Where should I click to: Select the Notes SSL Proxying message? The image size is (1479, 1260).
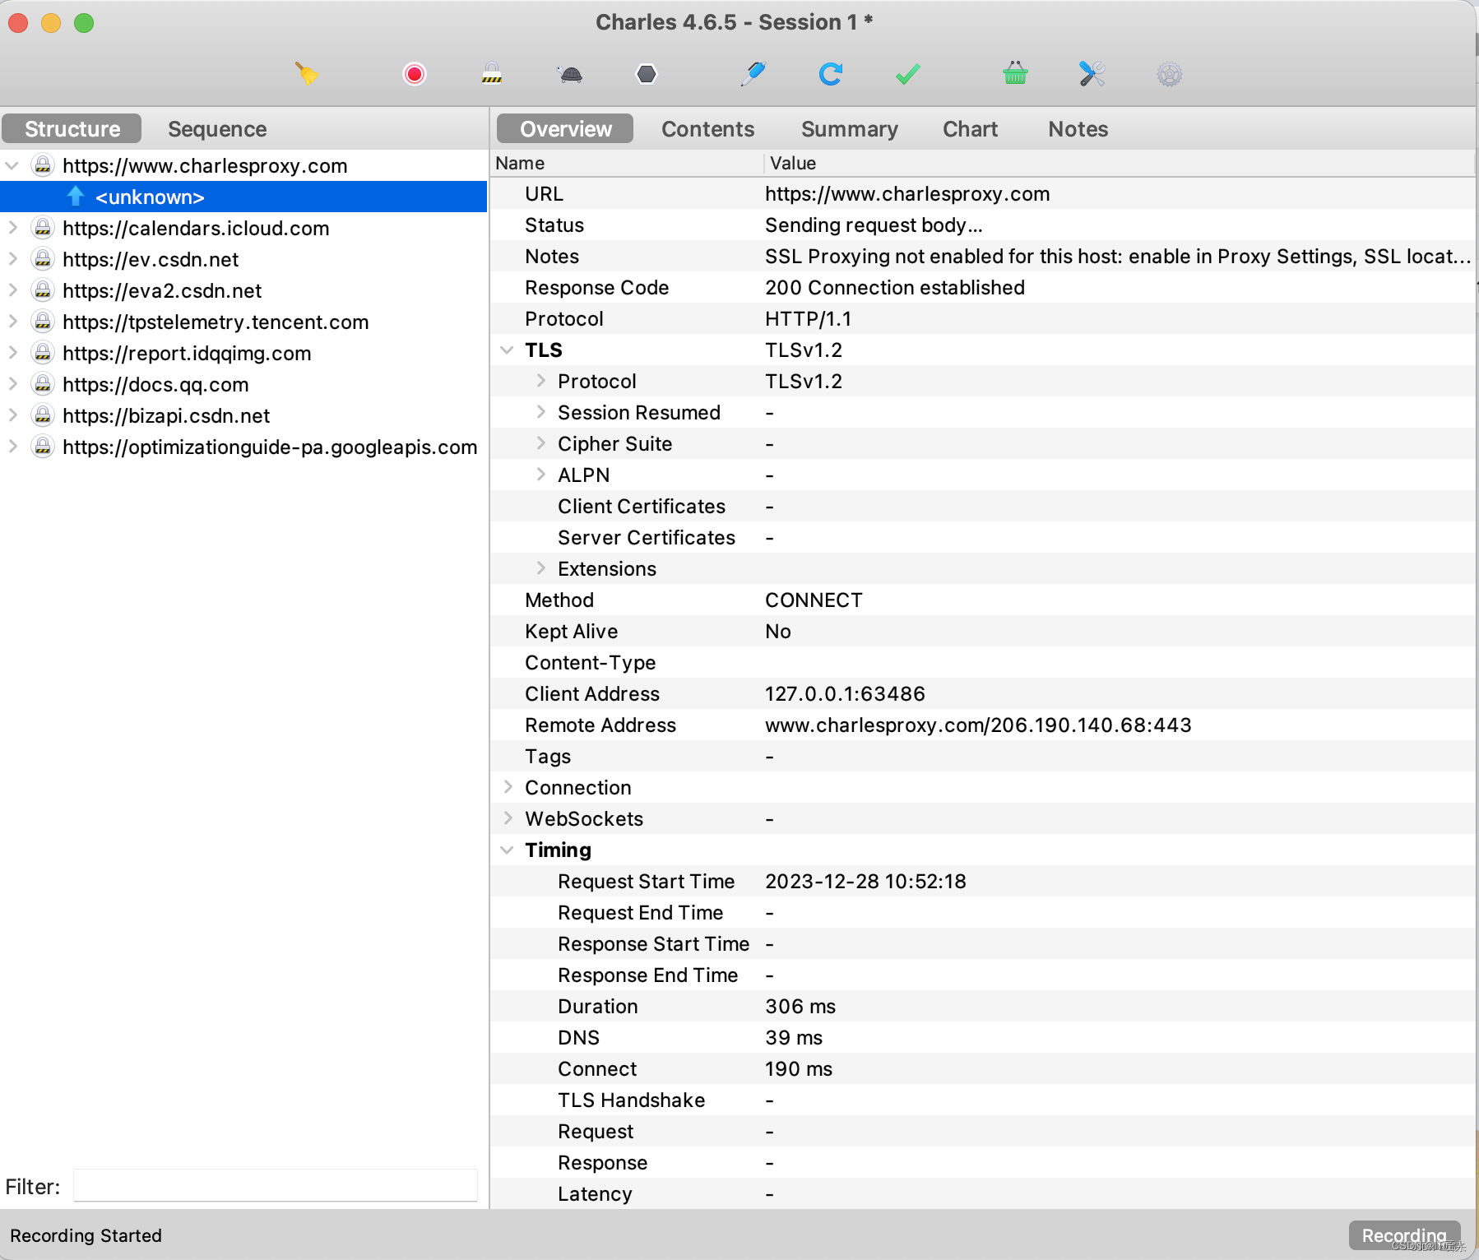(x=1118, y=257)
